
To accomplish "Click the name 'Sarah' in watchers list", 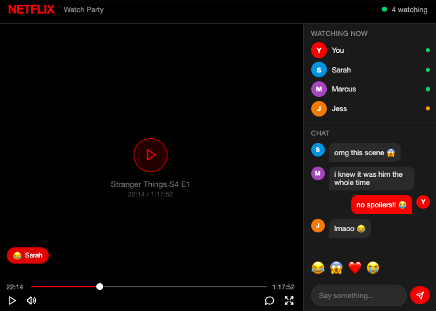I will [x=341, y=70].
